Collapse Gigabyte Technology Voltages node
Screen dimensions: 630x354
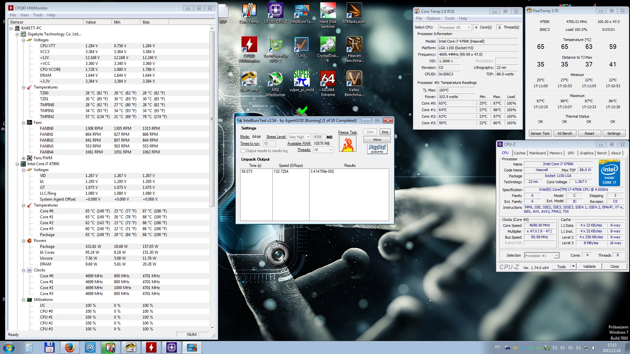pyautogui.click(x=23, y=40)
